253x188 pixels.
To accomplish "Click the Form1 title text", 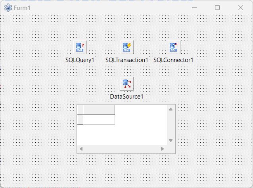I will [x=22, y=8].
